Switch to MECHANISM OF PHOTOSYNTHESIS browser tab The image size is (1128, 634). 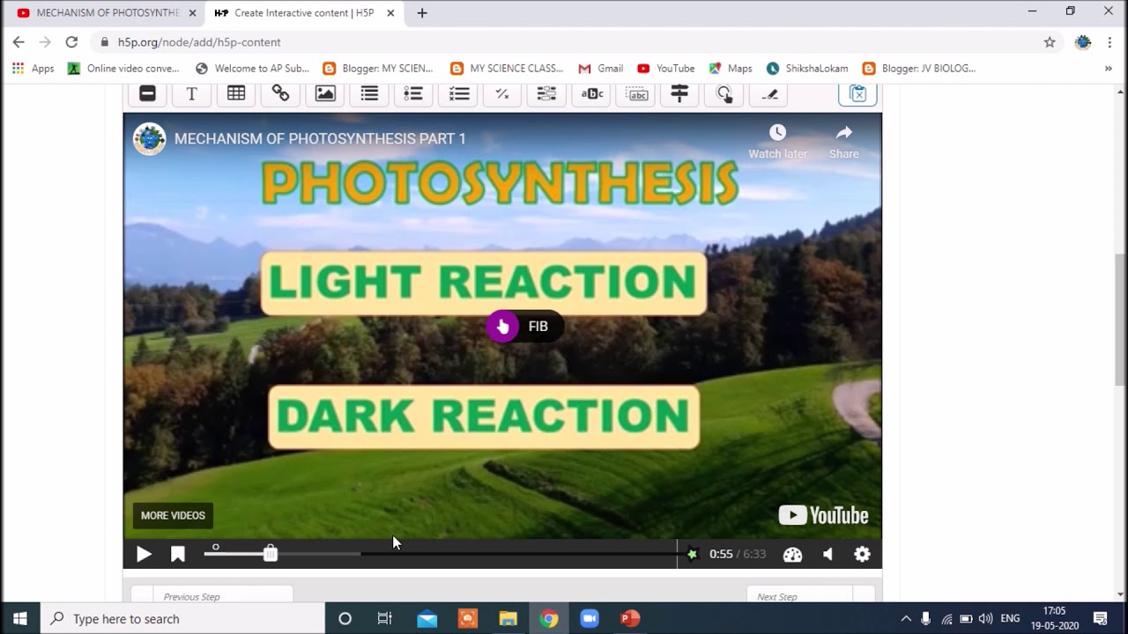pyautogui.click(x=105, y=13)
